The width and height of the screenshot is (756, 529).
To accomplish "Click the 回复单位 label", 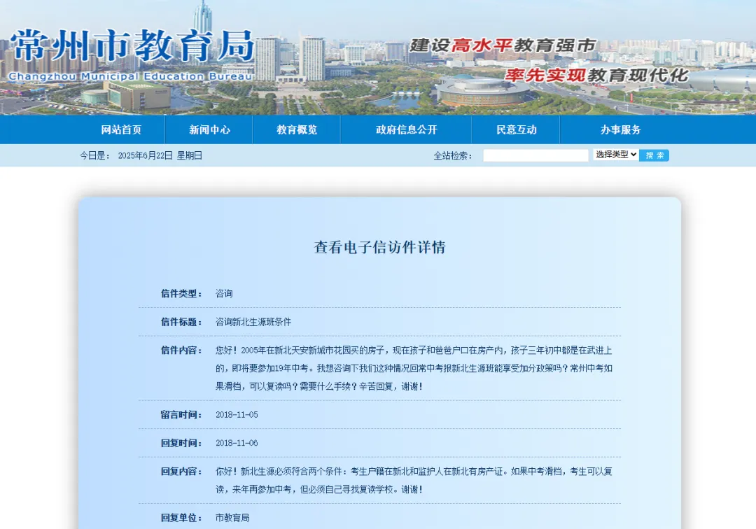I will click(x=181, y=518).
